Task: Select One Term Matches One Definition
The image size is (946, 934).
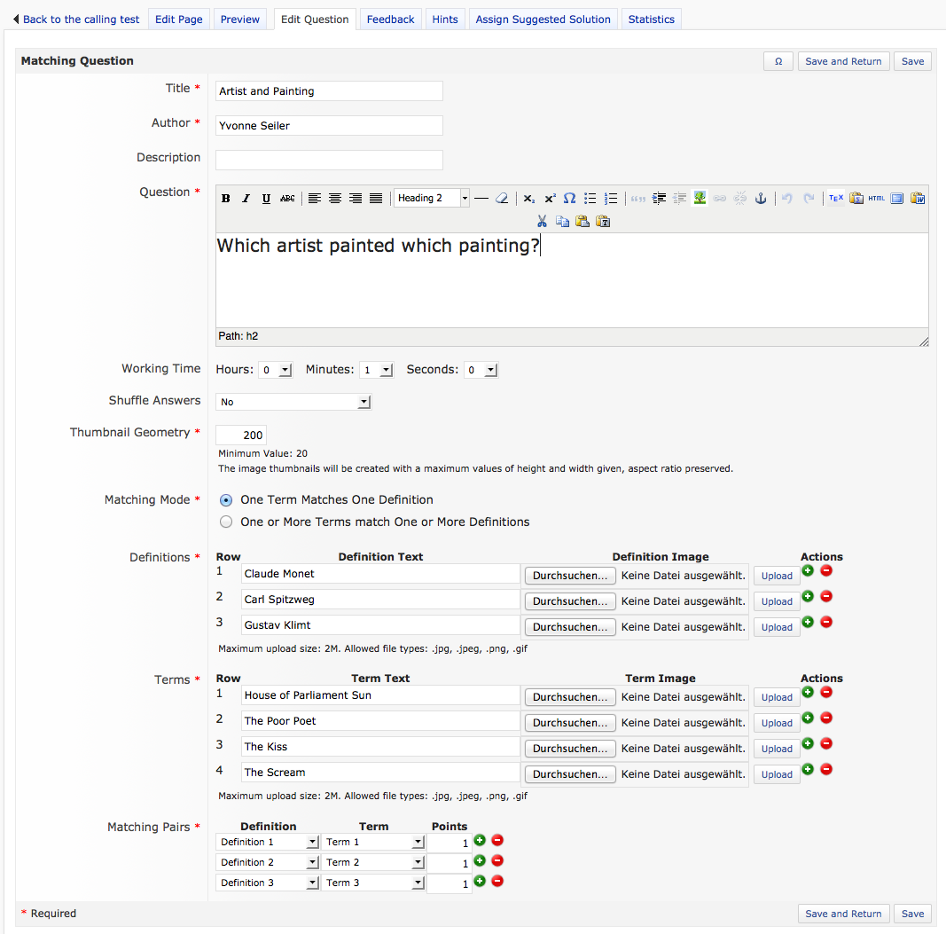Action: click(x=226, y=500)
